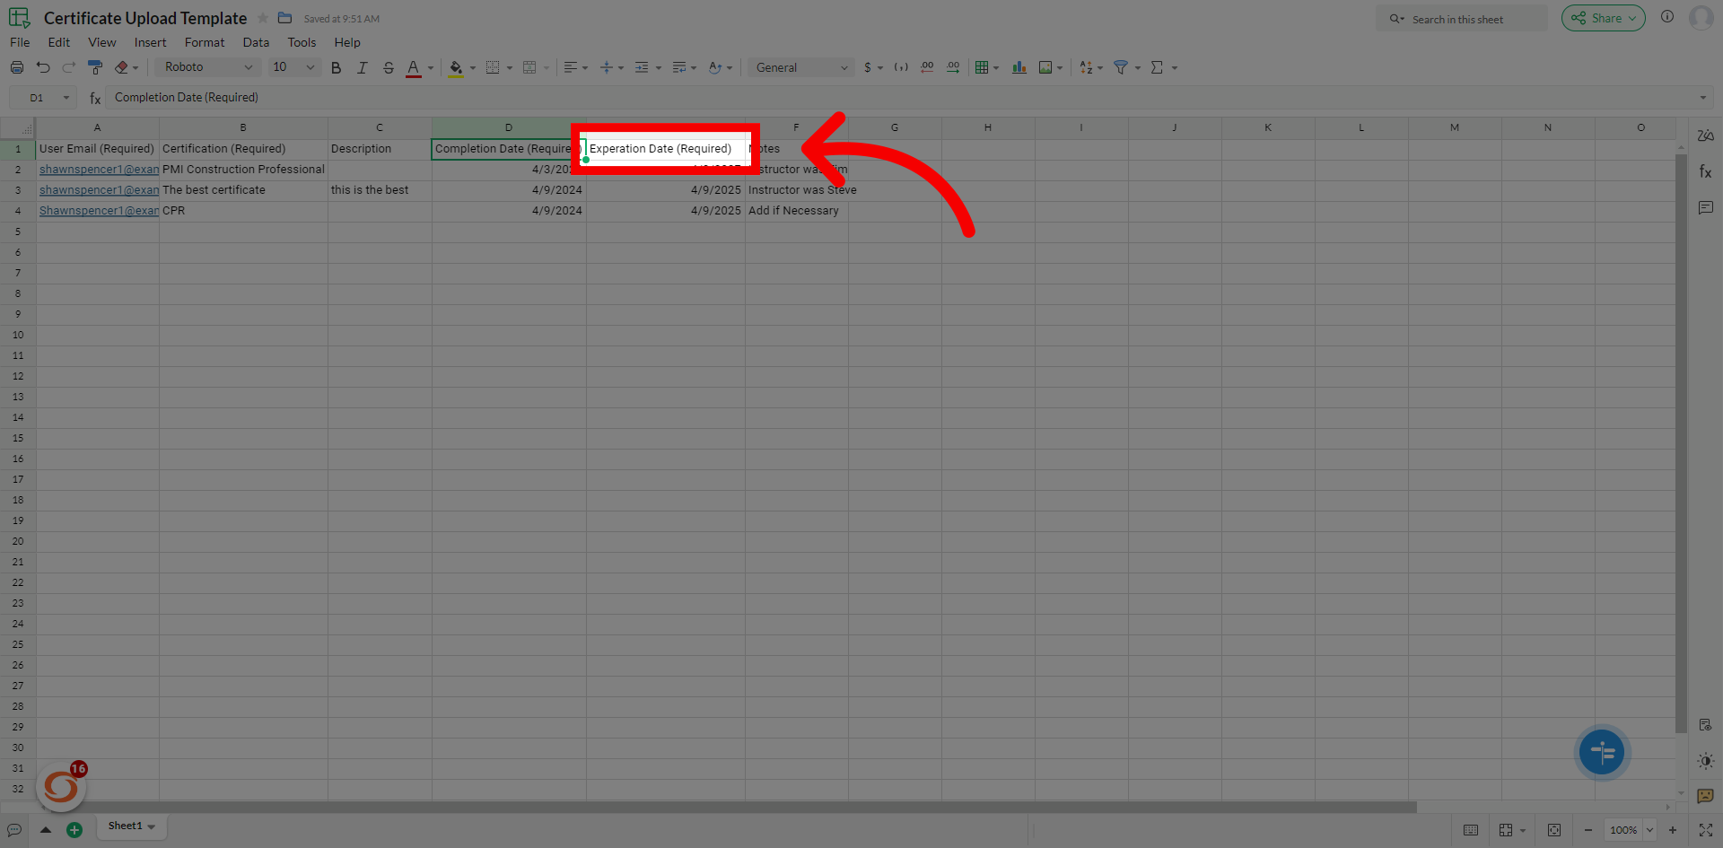
Task: Toggle bold formatting
Action: coord(337,67)
